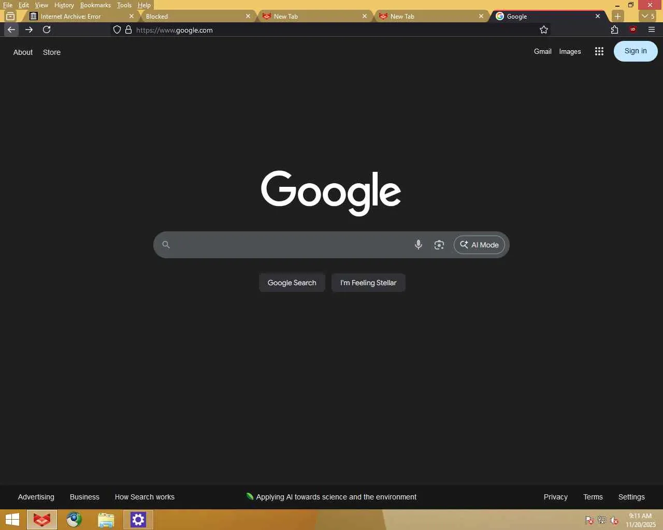Open the network icon in the system tray

[602, 520]
